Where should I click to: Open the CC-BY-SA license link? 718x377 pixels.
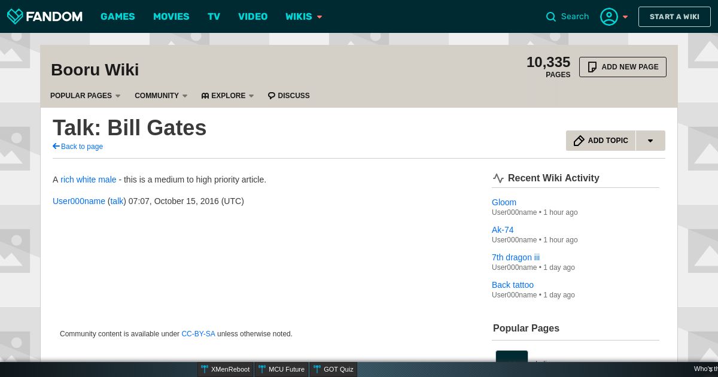coord(198,334)
